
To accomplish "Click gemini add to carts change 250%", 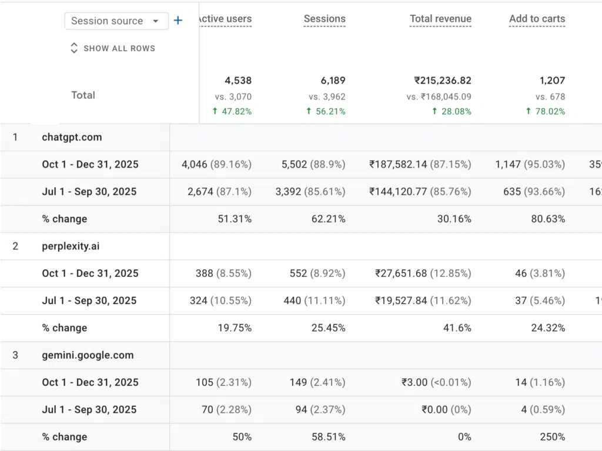I will (x=552, y=437).
